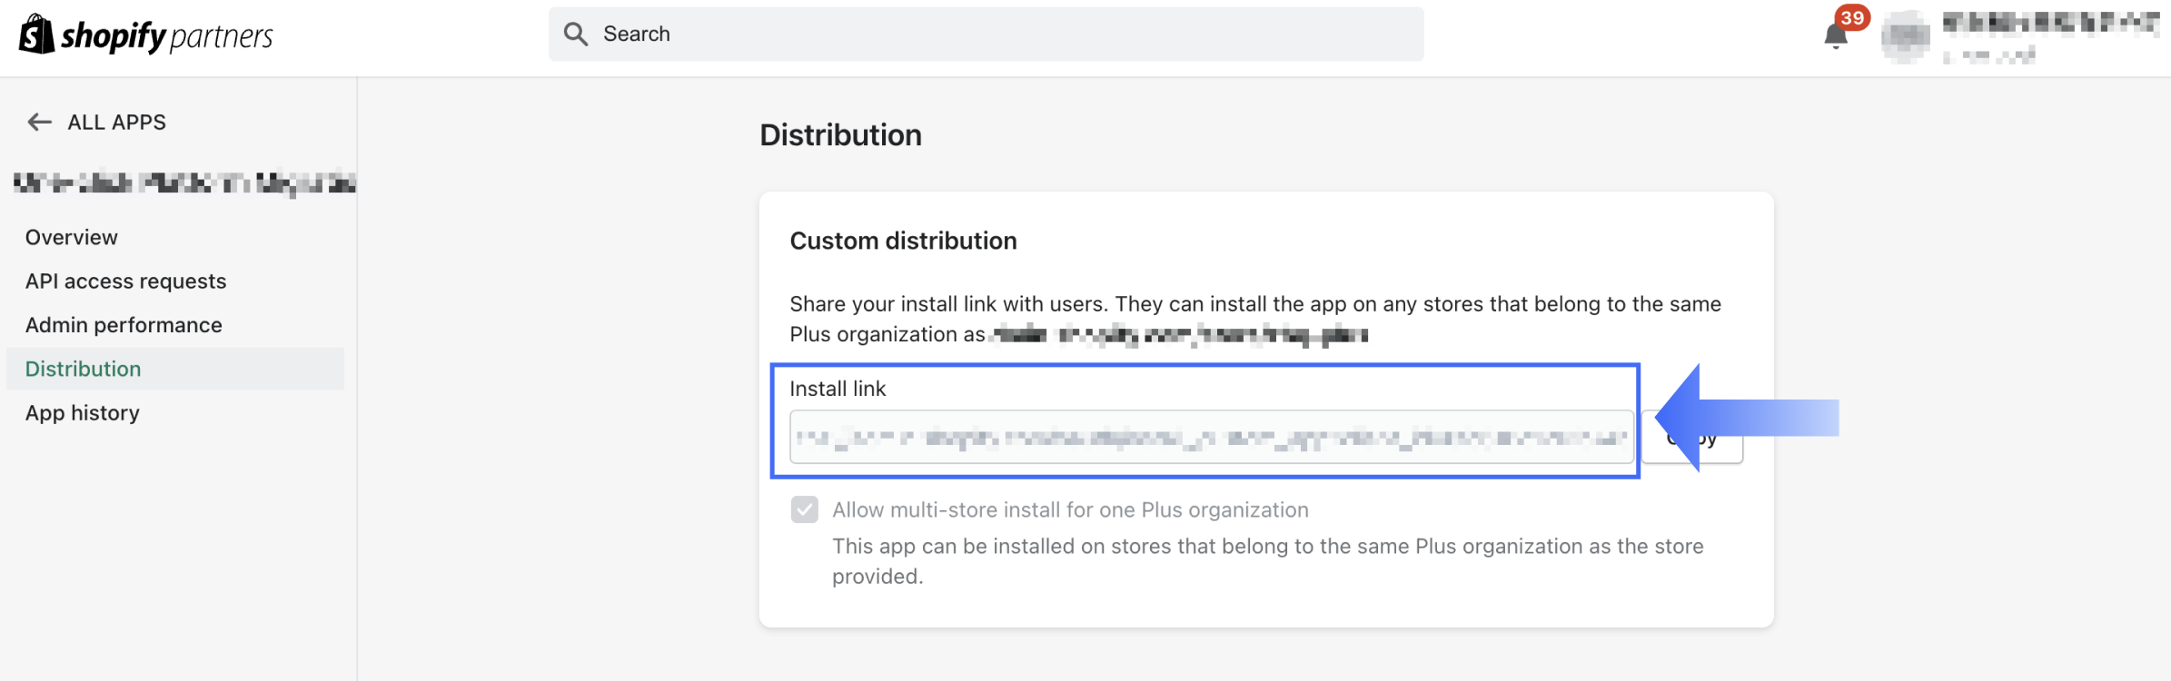
Task: Click inside the Install link field
Action: pos(1210,437)
